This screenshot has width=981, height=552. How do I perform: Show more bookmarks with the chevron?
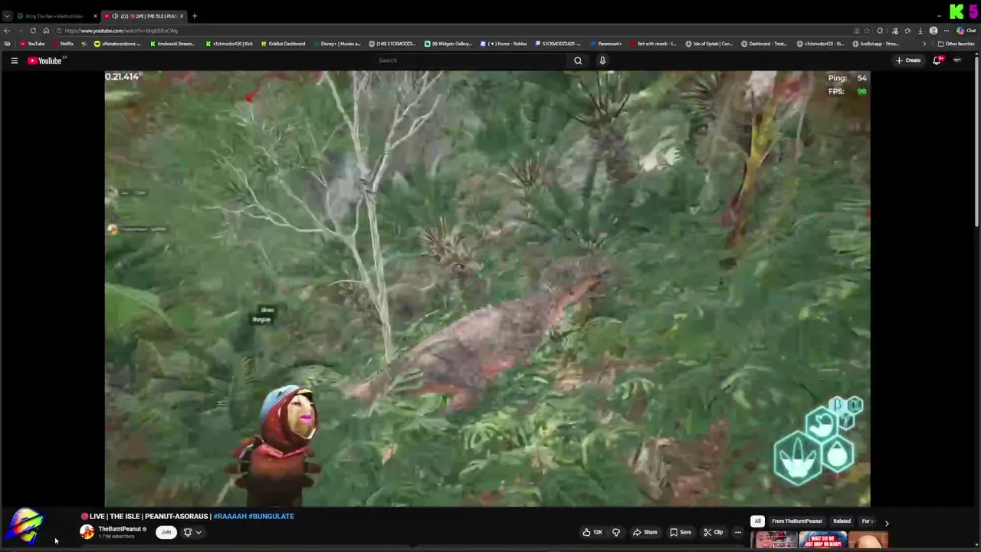click(924, 44)
